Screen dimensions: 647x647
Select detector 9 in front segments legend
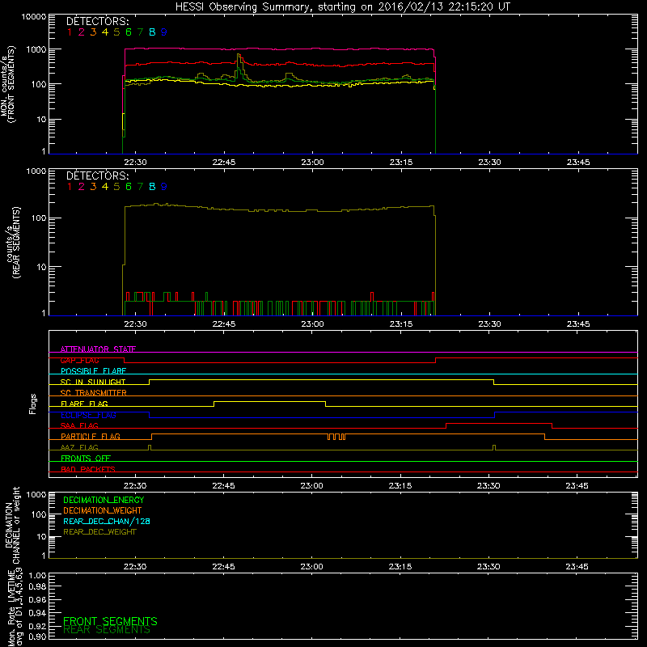(x=164, y=32)
